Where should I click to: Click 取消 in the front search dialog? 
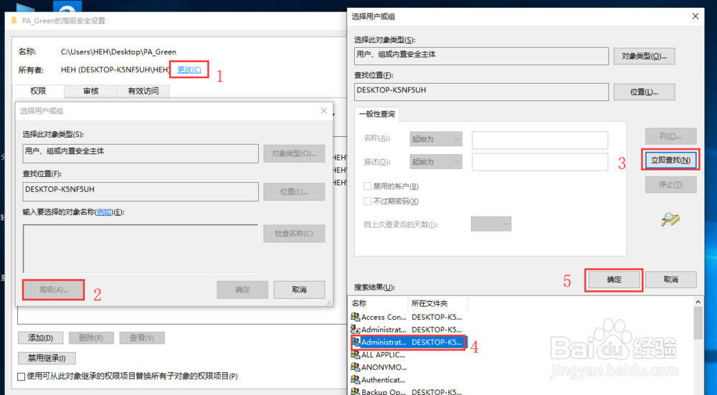point(671,280)
